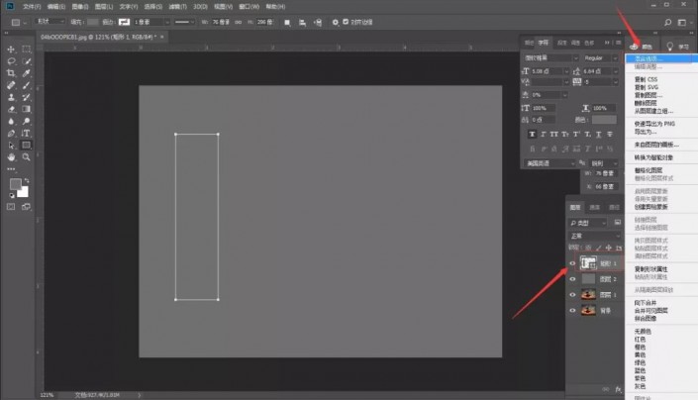Select the Lasso tool
The width and height of the screenshot is (698, 400).
(x=11, y=60)
